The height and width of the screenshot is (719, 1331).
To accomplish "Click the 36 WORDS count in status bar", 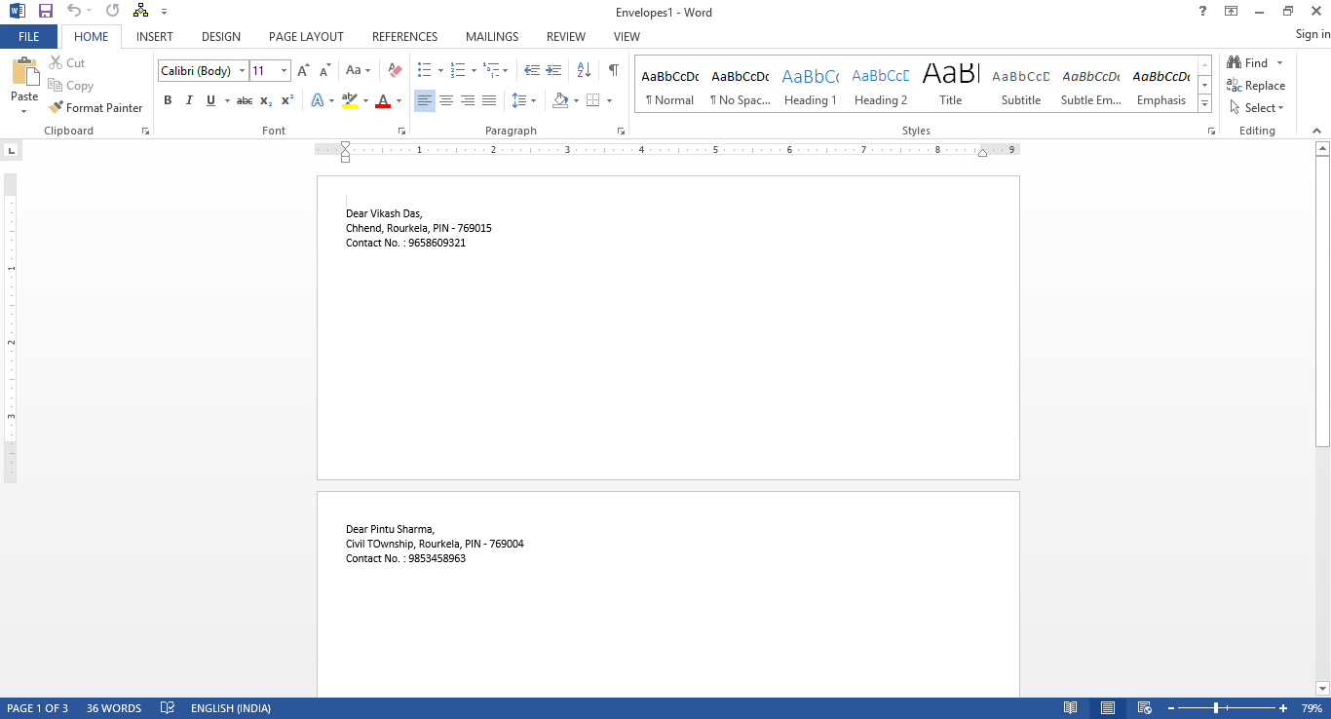I will pos(114,708).
